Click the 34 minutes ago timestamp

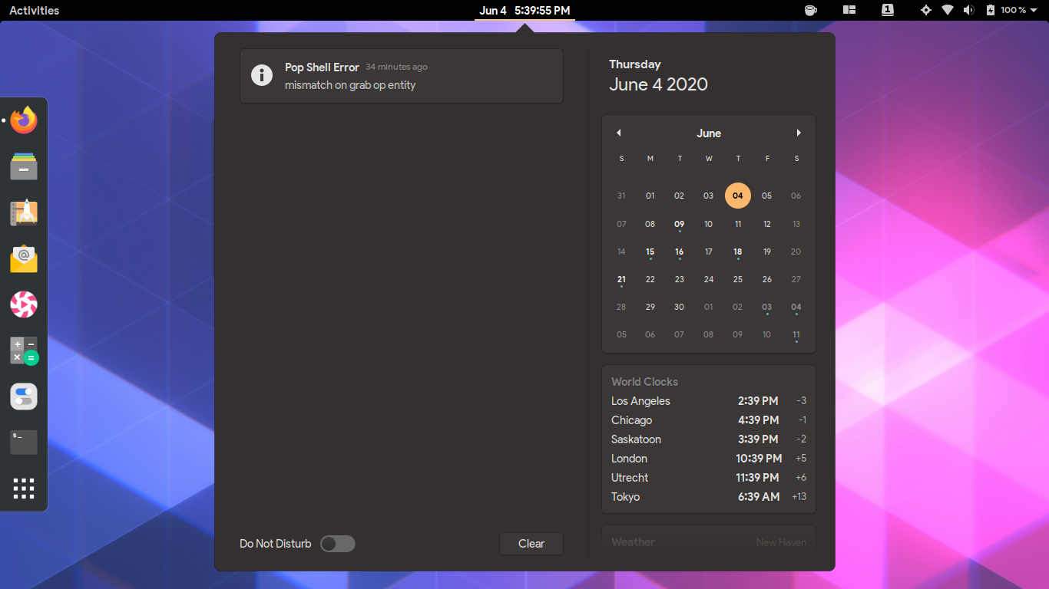[396, 67]
